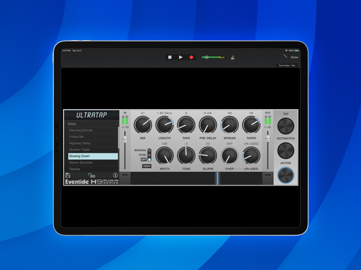Select the Highway Delay preset
Image resolution: width=361 pixels, height=270 pixels.
tap(93, 143)
